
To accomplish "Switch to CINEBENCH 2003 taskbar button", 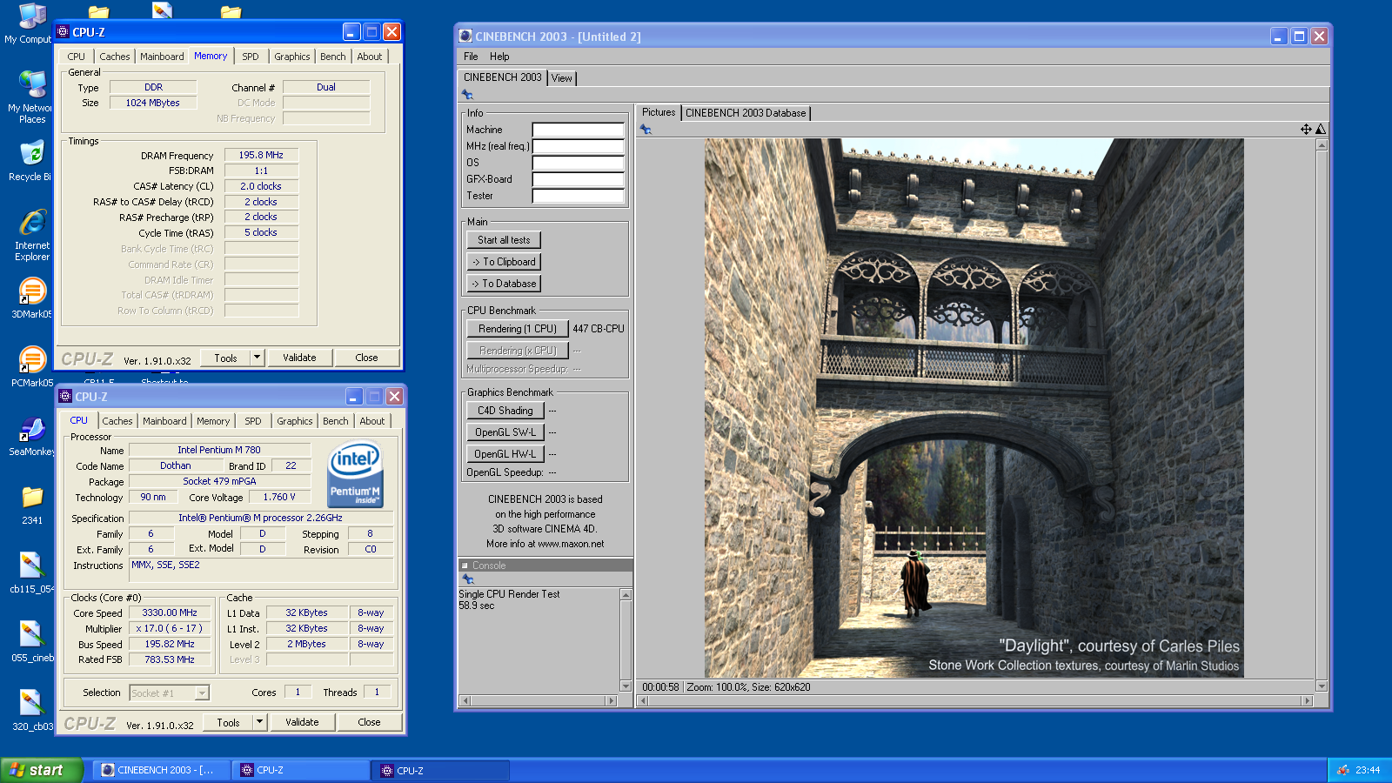I will (x=162, y=770).
